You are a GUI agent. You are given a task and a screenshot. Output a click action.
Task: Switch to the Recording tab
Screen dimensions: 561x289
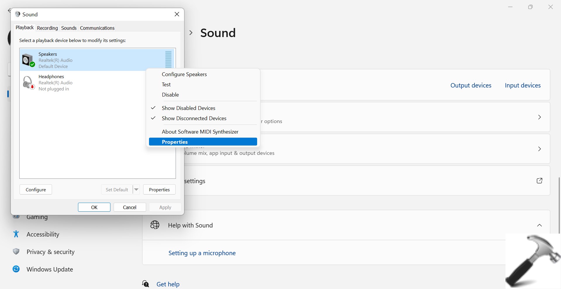[x=47, y=28]
